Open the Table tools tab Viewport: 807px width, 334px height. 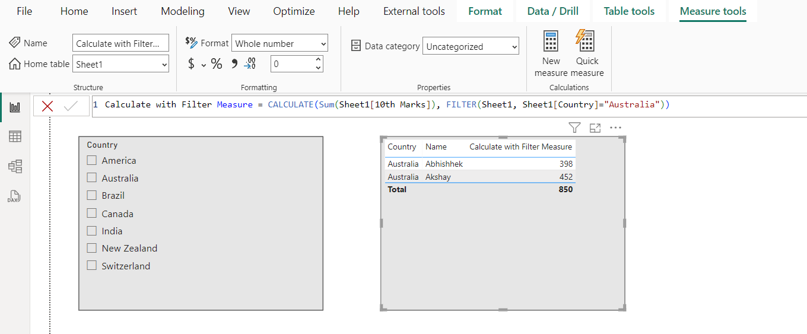pos(629,11)
